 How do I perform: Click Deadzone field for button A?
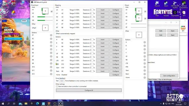click(92, 39)
